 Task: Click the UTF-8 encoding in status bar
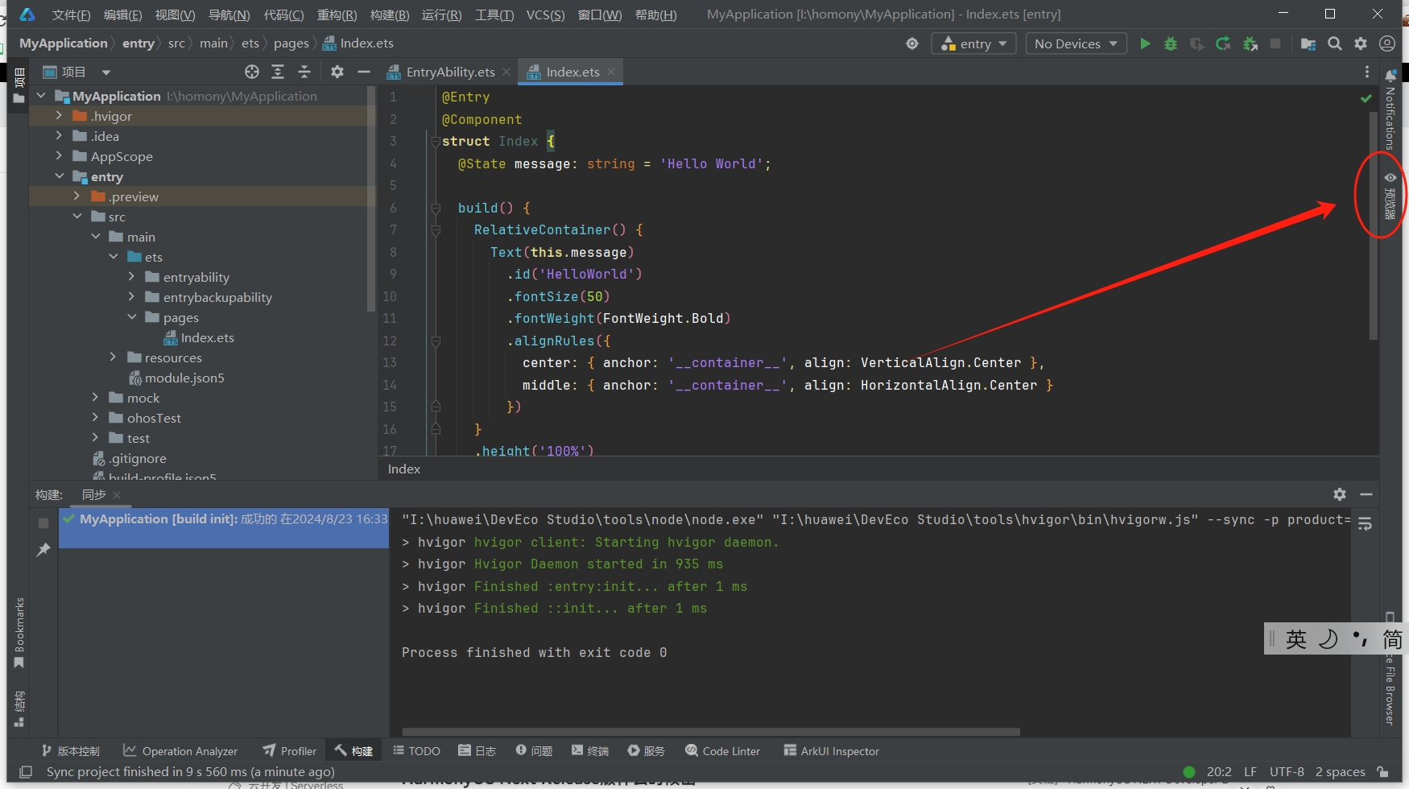(1287, 772)
